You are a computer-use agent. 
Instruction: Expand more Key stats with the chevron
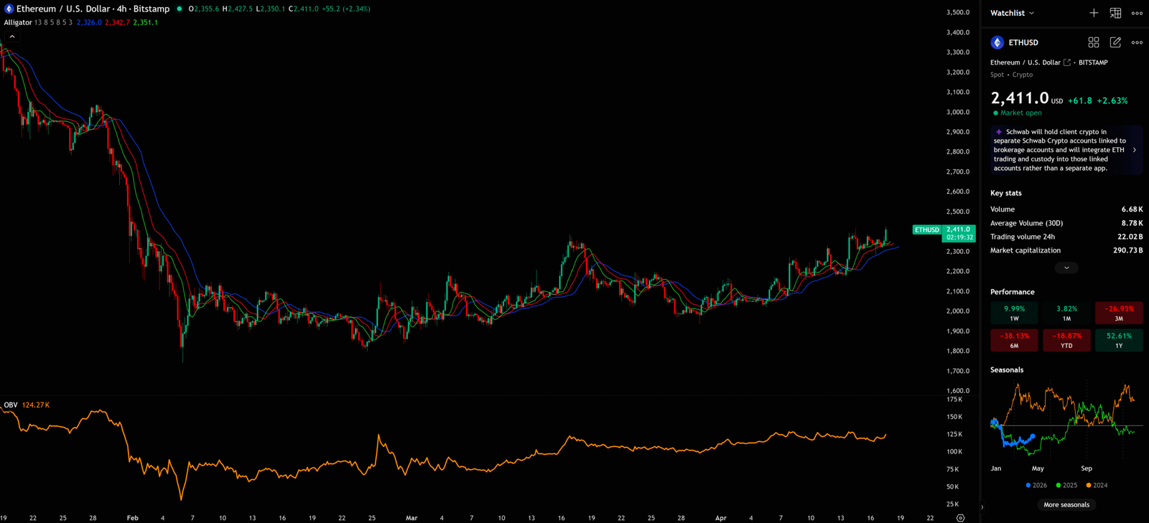click(x=1066, y=268)
